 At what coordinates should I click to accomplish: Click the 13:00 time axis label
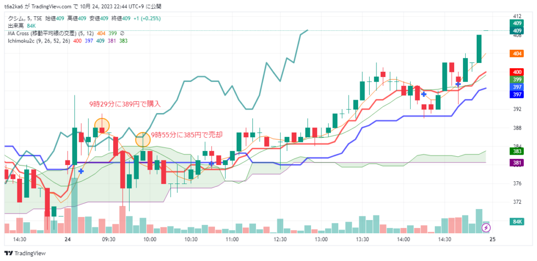tap(321, 239)
